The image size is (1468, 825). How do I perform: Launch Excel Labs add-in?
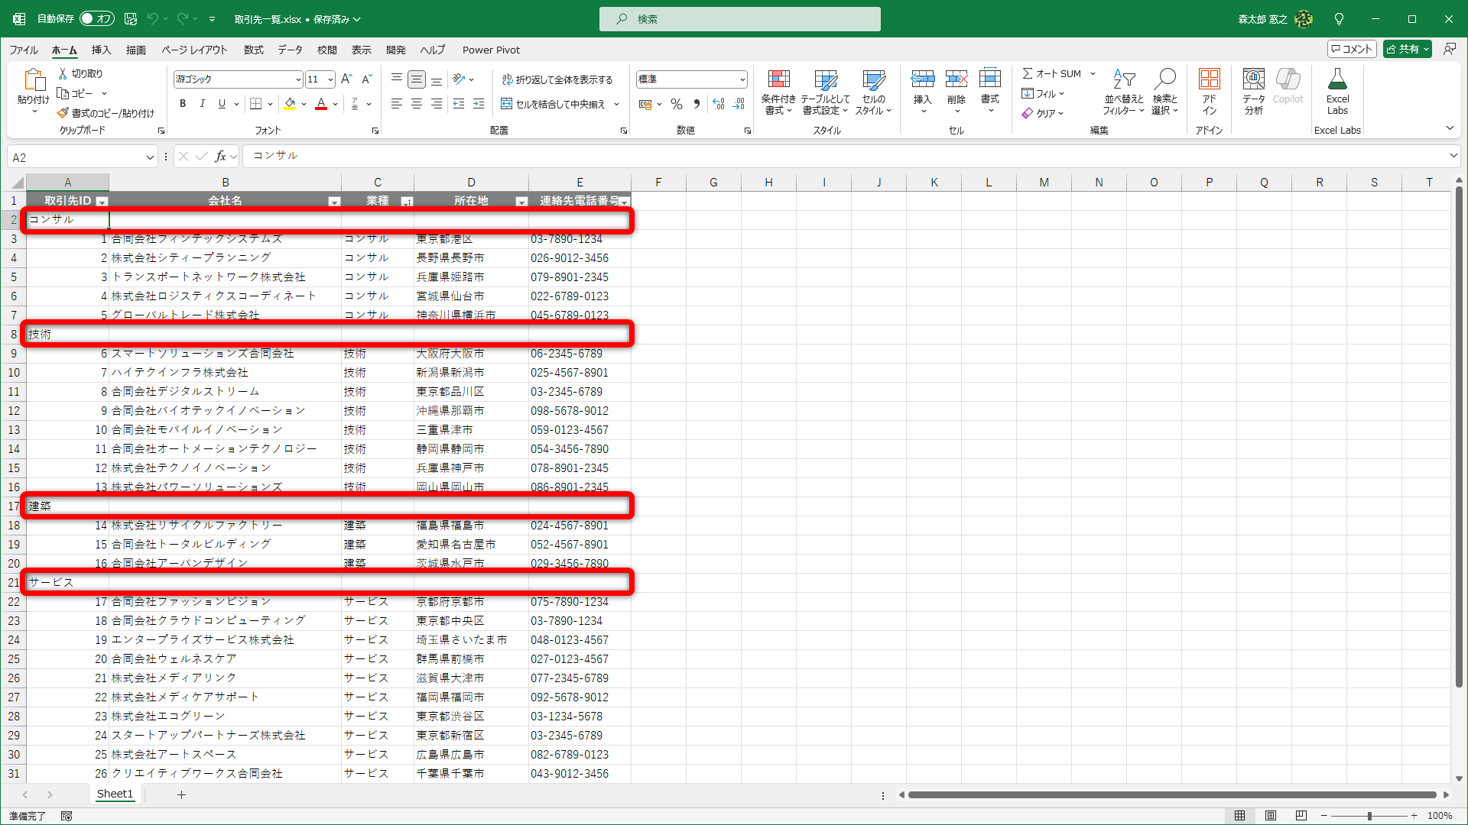click(x=1337, y=80)
